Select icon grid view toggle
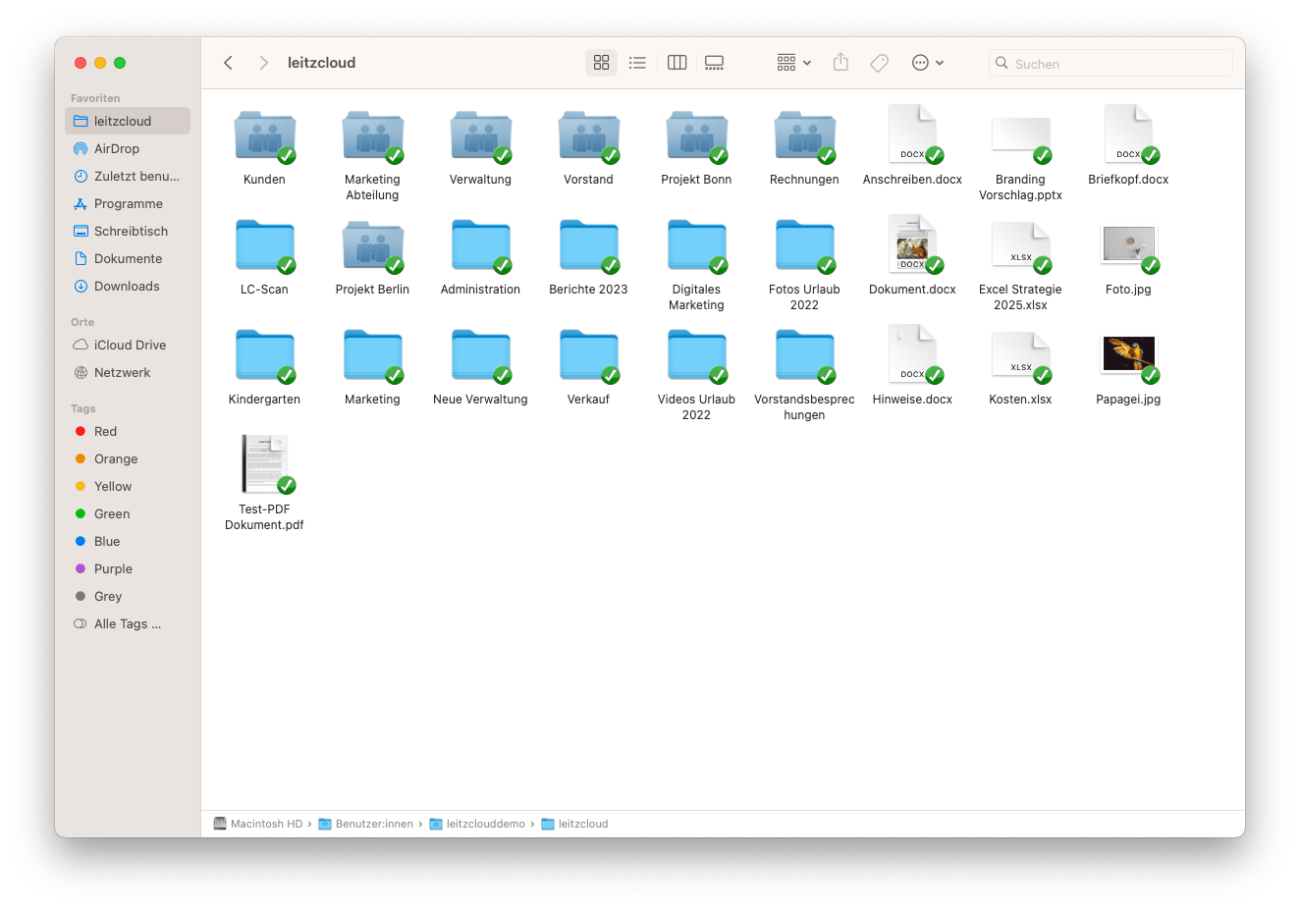This screenshot has width=1300, height=910. (x=601, y=62)
